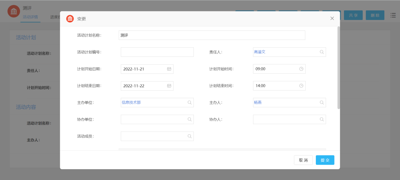The image size is (400, 180).
Task: Click search icon in 主办人 field
Action: click(322, 103)
